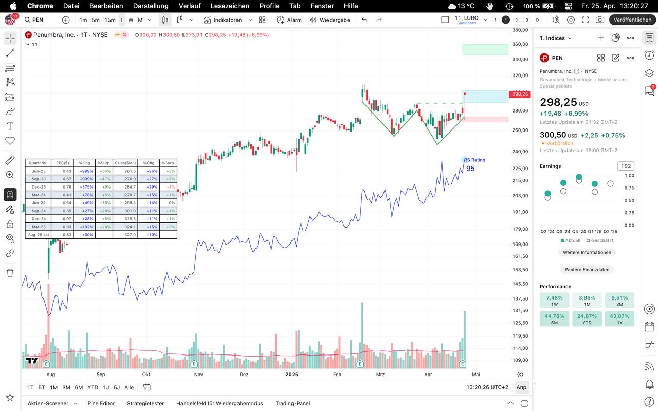The width and height of the screenshot is (658, 411).
Task: Toggle the magnet snap mode
Action: coord(10,195)
